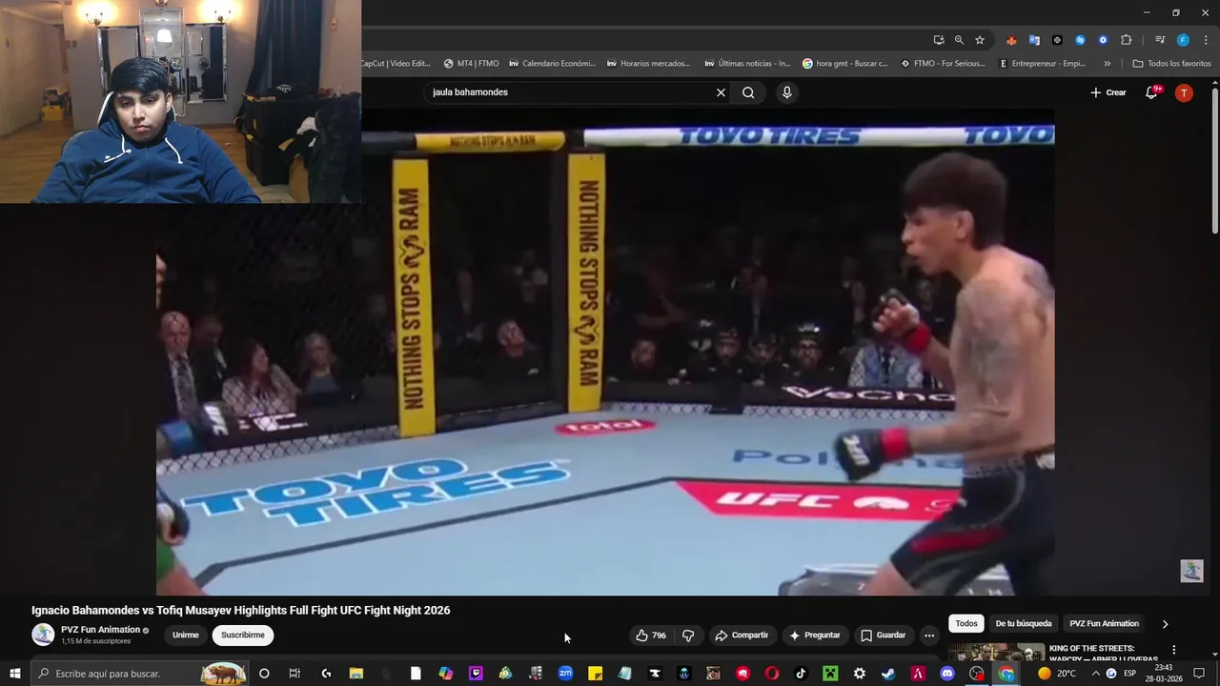Screen dimensions: 1220x686
Task: Open the Shazam extension icon
Action: [1080, 40]
